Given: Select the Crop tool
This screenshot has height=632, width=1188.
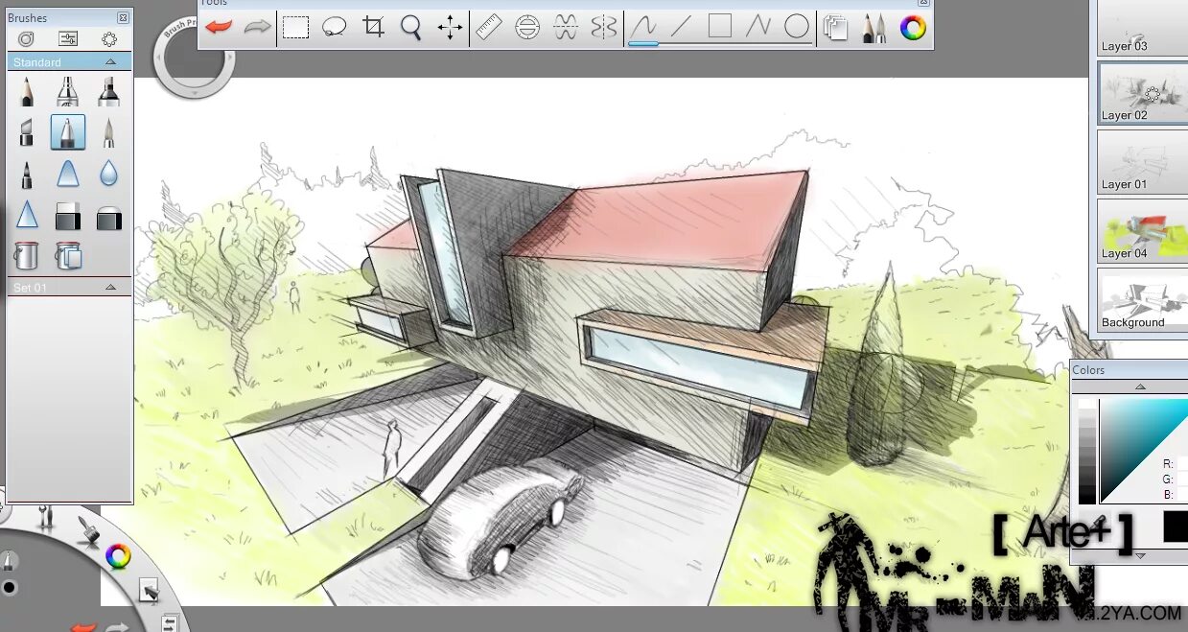Looking at the screenshot, I should pyautogui.click(x=374, y=27).
